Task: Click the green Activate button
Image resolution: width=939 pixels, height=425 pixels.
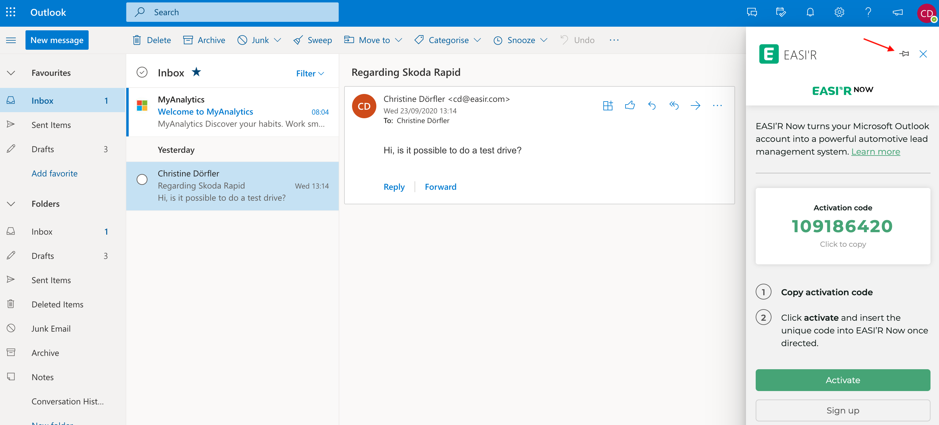Action: click(x=842, y=380)
